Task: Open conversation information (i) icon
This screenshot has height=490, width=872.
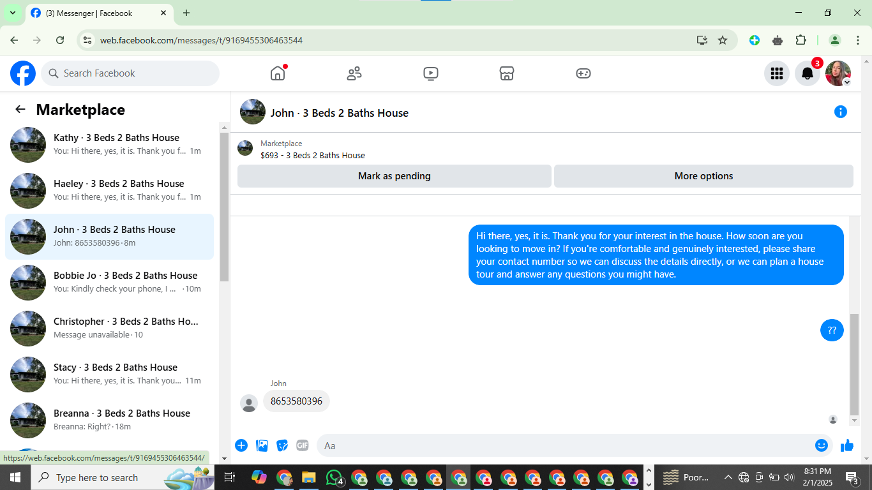Action: pos(841,112)
